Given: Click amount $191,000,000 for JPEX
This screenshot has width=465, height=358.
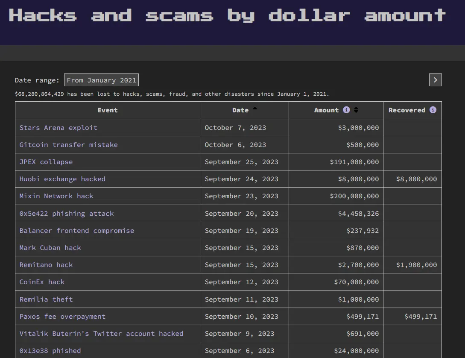Looking at the screenshot, I should 354,162.
